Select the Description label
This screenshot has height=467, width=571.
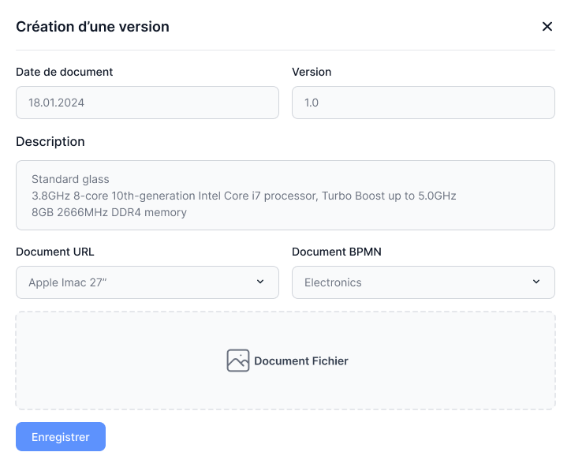(50, 142)
